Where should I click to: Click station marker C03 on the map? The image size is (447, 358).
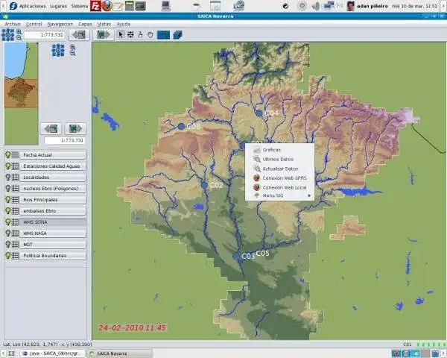point(236,257)
